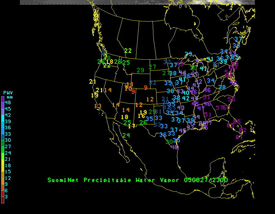Click the 050827/2300 timestamp text
This screenshot has width=275, height=214.
(206, 180)
